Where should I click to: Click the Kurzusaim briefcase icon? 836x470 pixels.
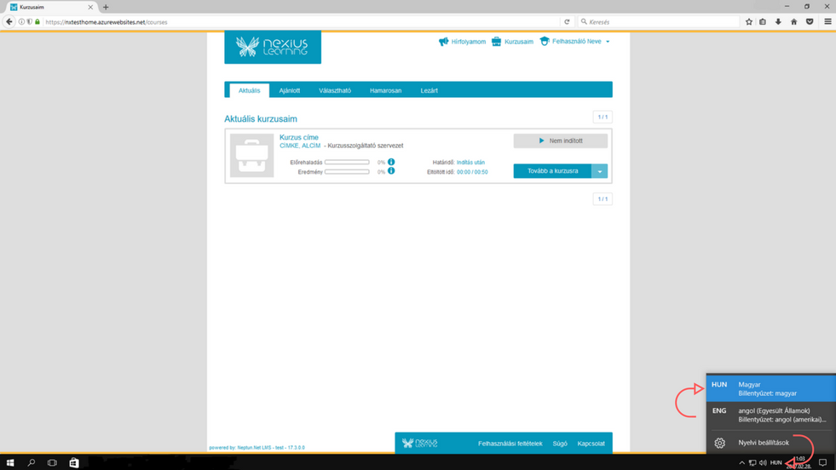click(x=497, y=42)
